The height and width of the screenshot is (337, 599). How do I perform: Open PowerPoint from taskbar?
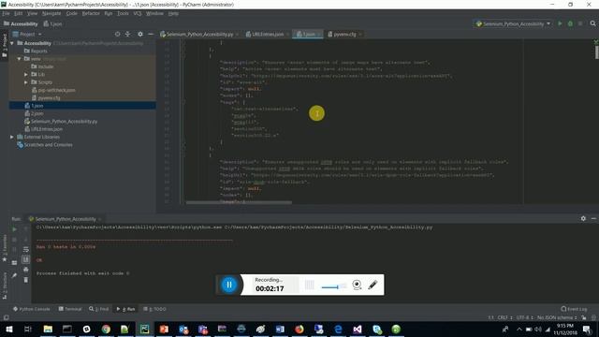[x=164, y=329]
